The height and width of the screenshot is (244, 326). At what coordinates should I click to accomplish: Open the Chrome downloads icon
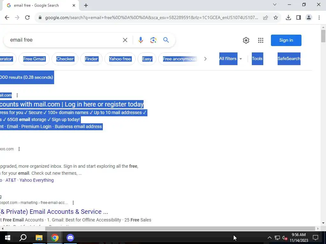[288, 18]
